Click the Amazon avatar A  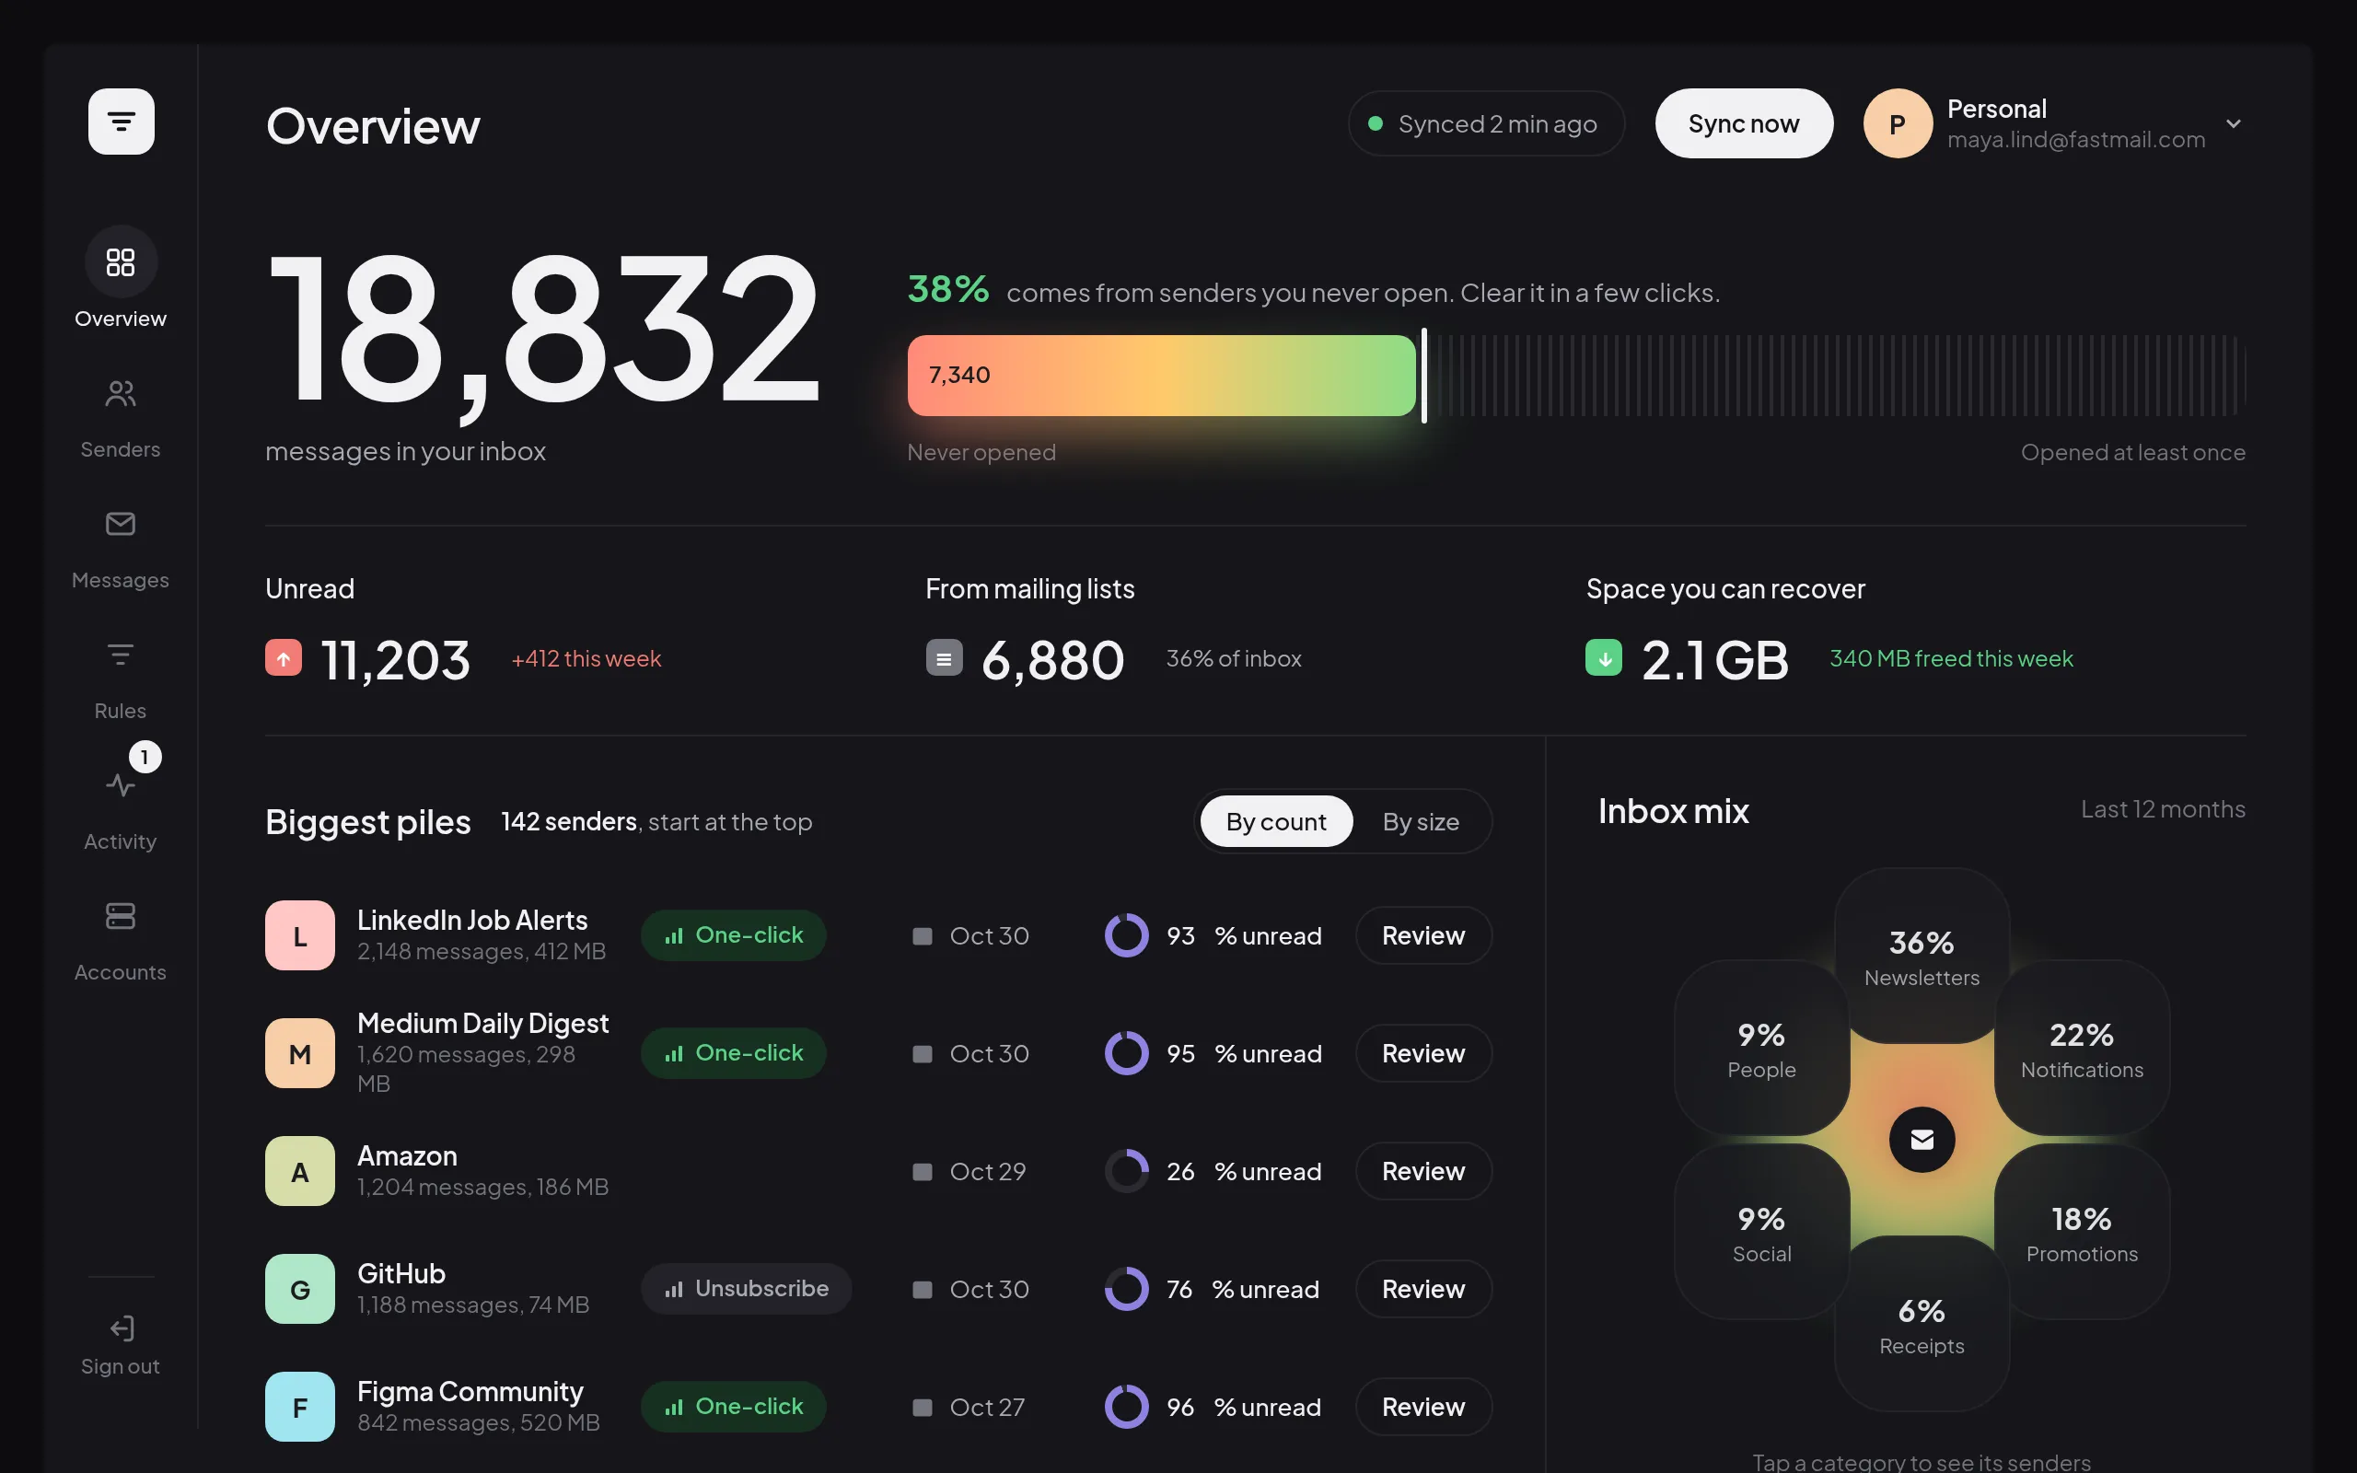click(x=300, y=1171)
